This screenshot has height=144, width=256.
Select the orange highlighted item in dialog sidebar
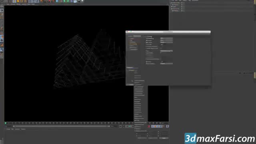pyautogui.click(x=133, y=44)
